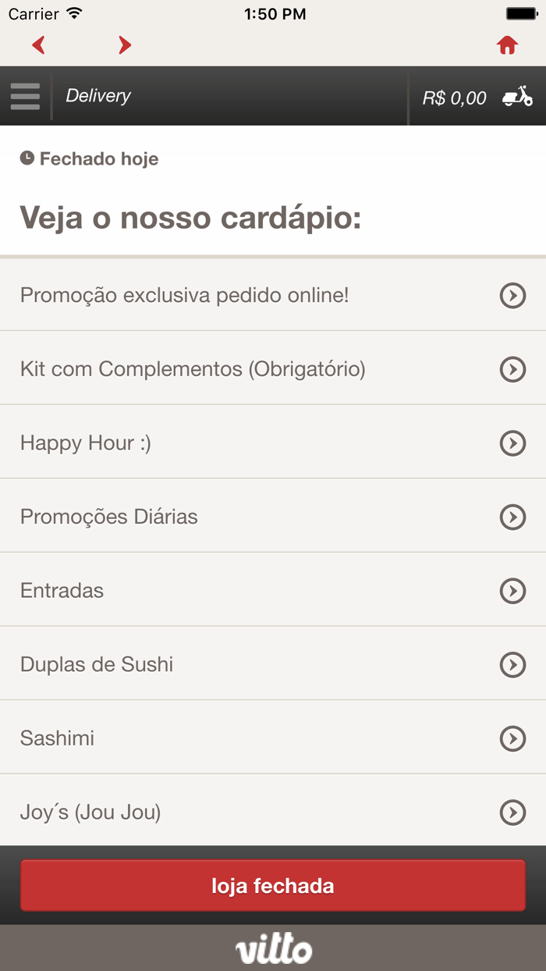The width and height of the screenshot is (546, 971).
Task: Tap the red forward arrow
Action: 124,45
